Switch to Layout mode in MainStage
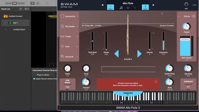The height and width of the screenshot is (112, 199). (8, 3)
